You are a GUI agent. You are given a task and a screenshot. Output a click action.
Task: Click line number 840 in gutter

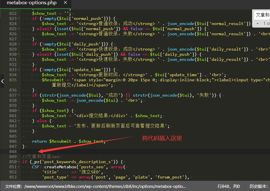coord(13,111)
